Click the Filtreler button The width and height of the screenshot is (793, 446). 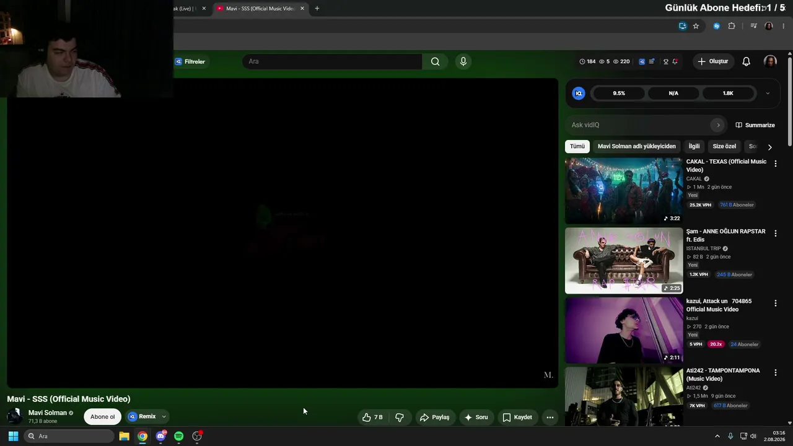click(x=190, y=61)
